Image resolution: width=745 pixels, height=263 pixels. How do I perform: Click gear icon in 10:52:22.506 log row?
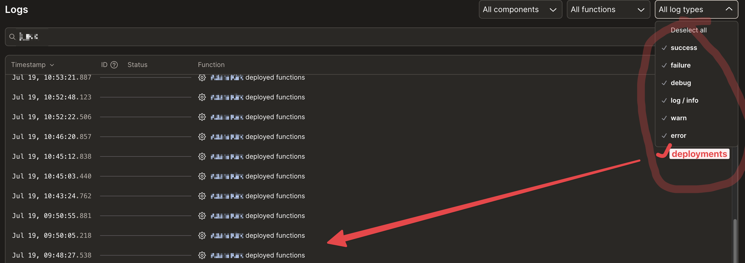(202, 117)
